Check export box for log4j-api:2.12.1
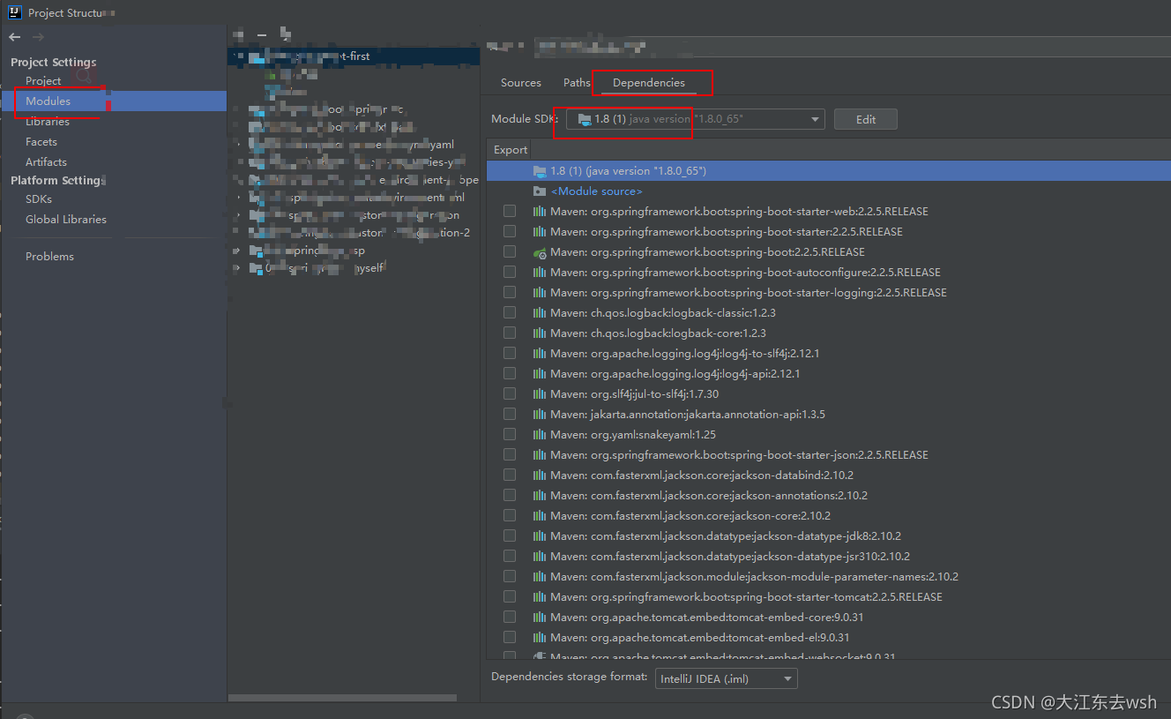 [x=510, y=374]
